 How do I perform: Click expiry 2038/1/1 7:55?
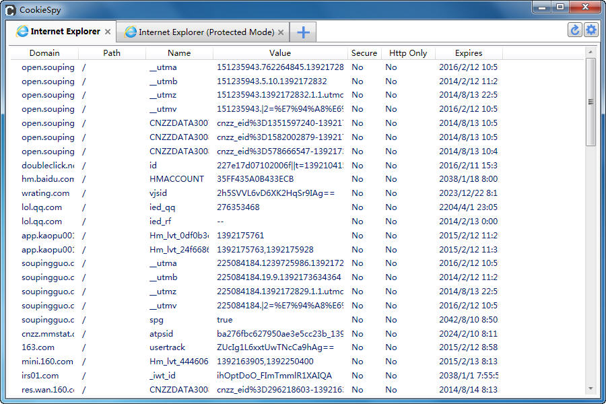click(469, 376)
